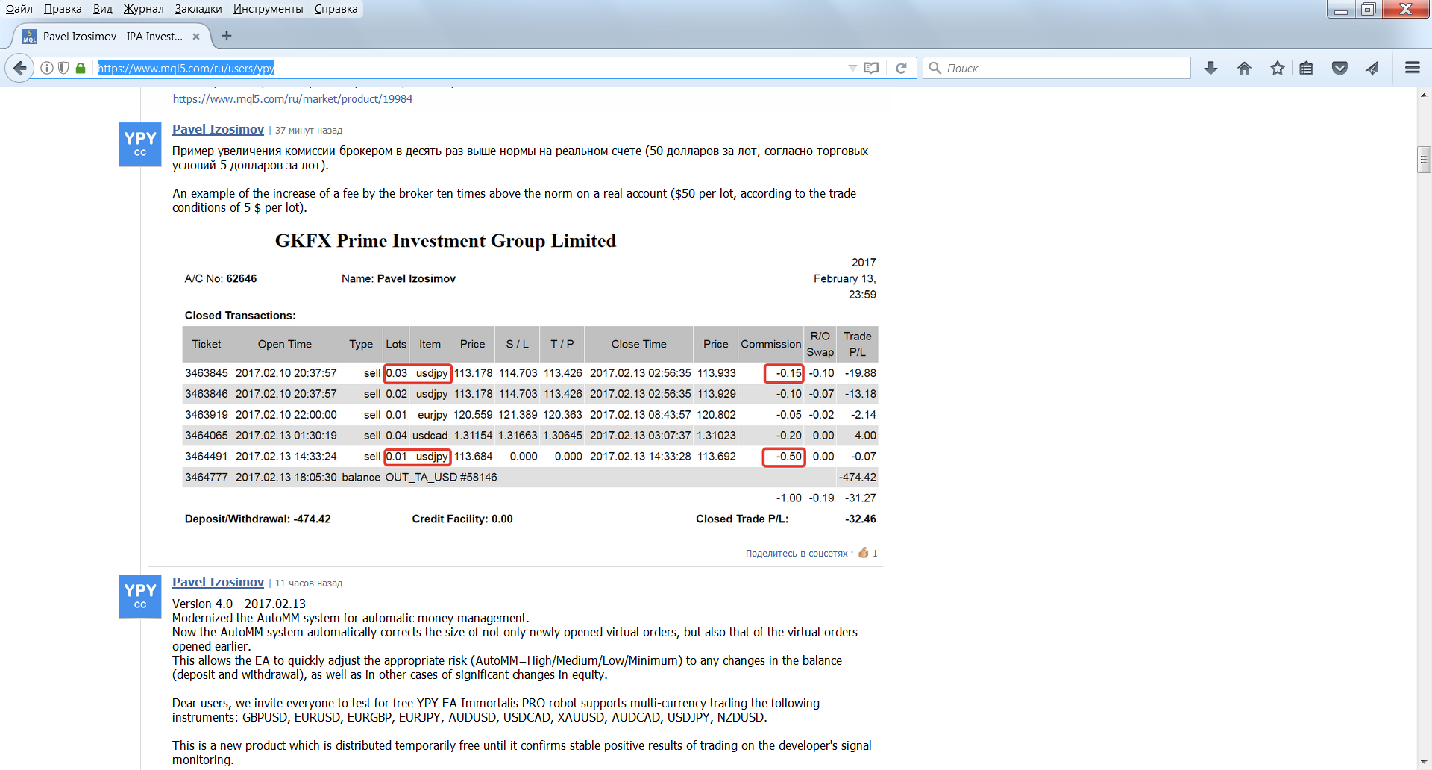
Task: Open the downloads arrow icon
Action: (1211, 68)
